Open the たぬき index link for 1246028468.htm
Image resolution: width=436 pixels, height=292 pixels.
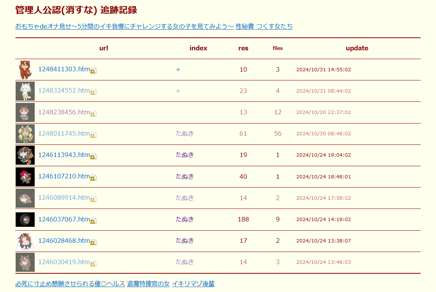(185, 241)
